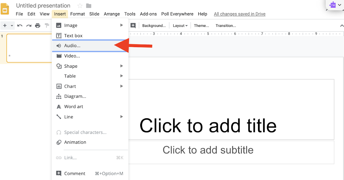This screenshot has height=180, width=344.
Task: Create a new slide with the plus icon
Action: pyautogui.click(x=4, y=25)
